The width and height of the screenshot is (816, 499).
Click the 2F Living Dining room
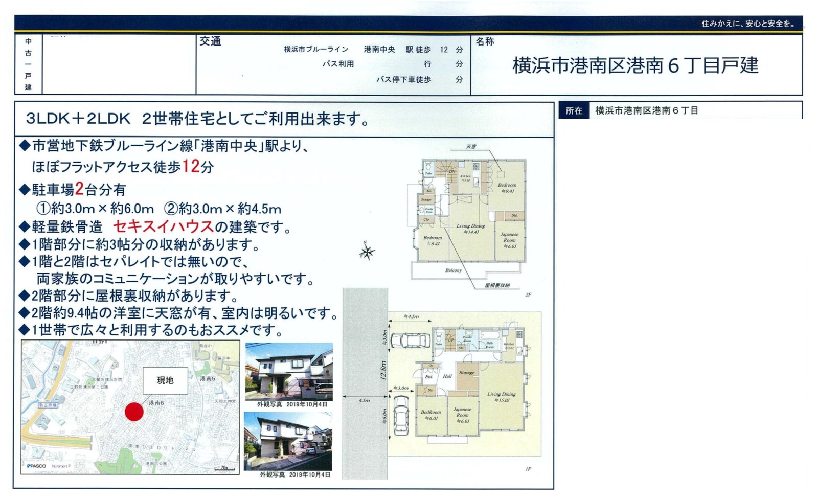coord(470,229)
